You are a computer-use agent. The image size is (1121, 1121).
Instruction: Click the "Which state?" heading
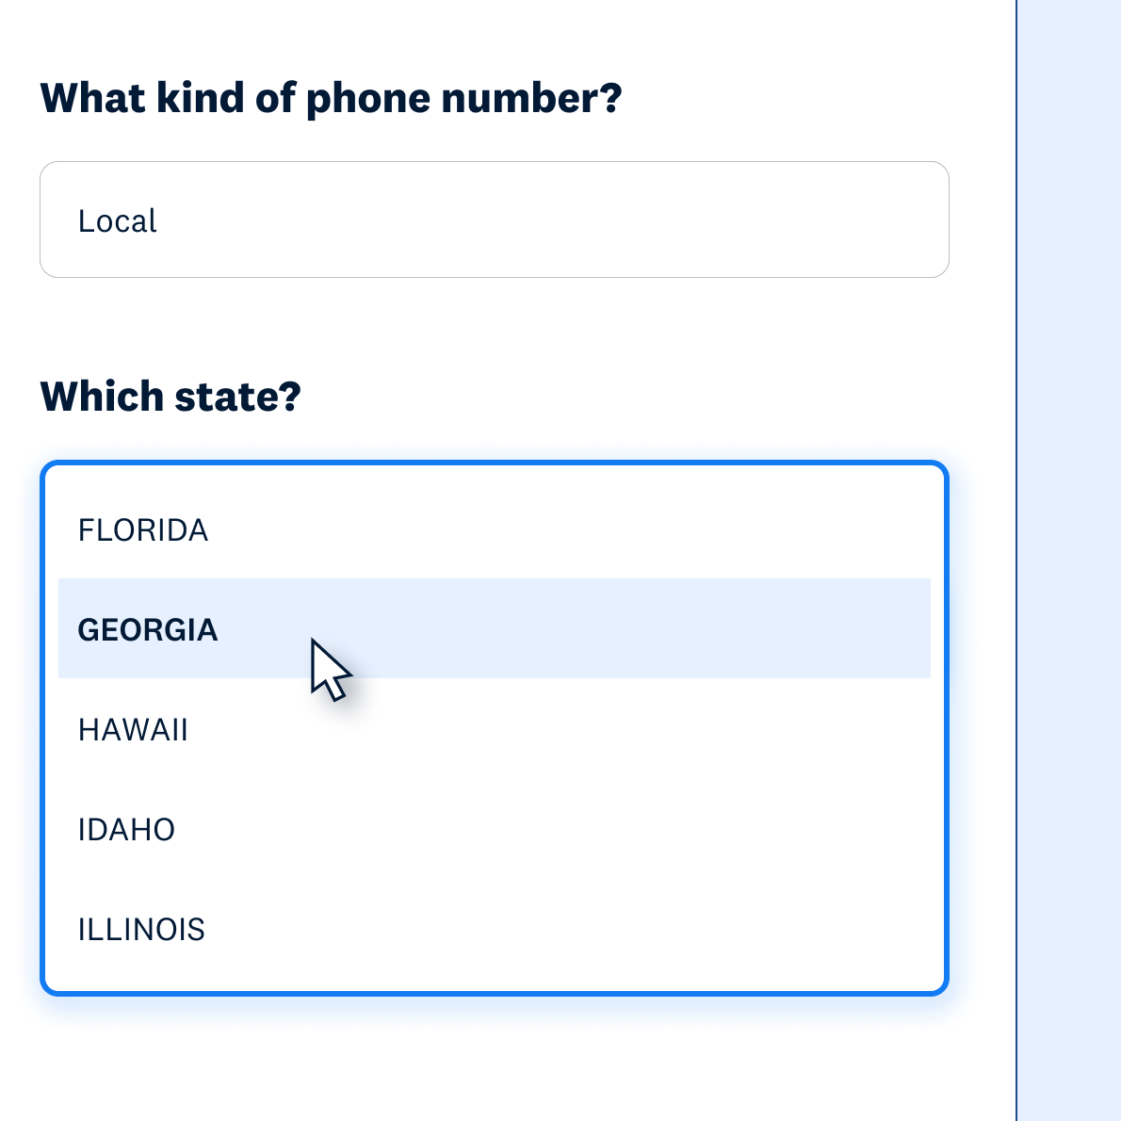tap(171, 397)
